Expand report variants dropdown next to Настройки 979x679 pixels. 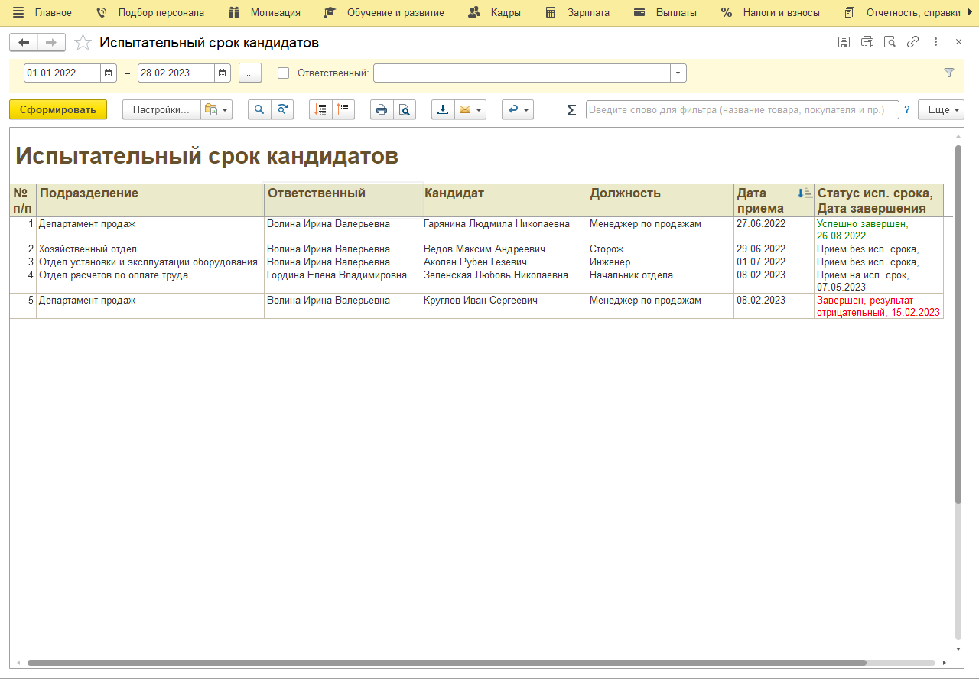[215, 110]
